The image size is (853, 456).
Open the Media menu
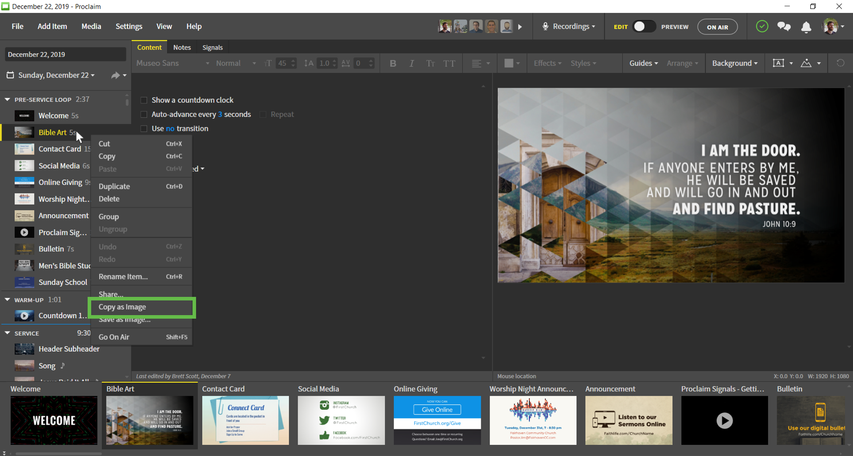[x=91, y=27]
